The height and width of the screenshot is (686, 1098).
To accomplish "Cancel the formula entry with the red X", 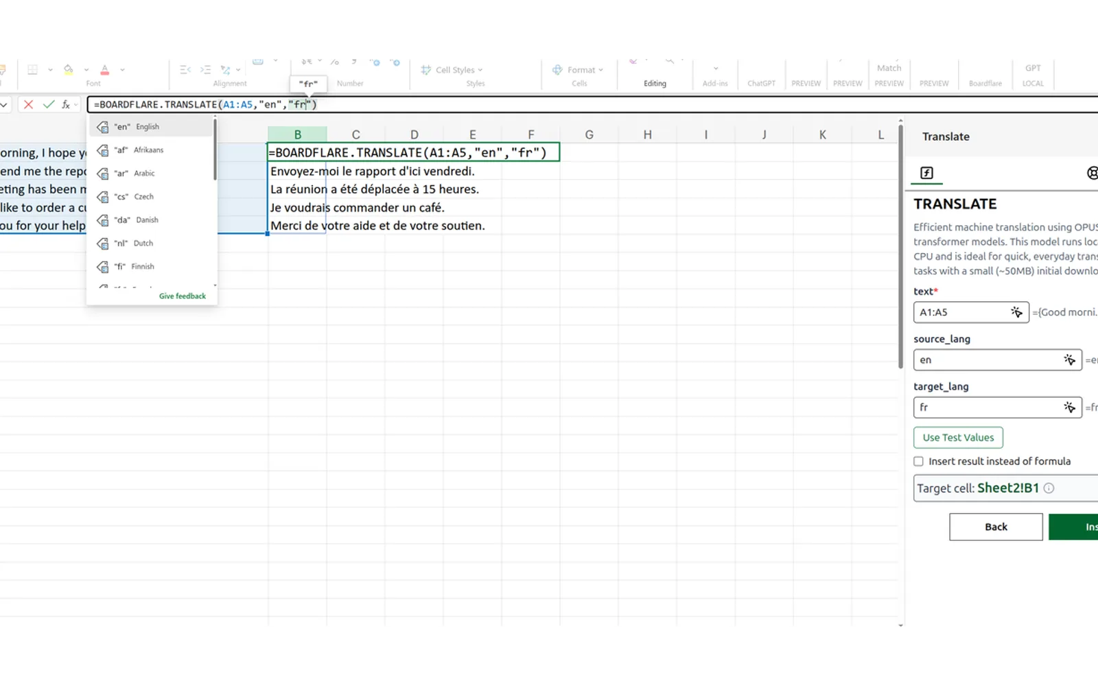I will click(x=28, y=104).
